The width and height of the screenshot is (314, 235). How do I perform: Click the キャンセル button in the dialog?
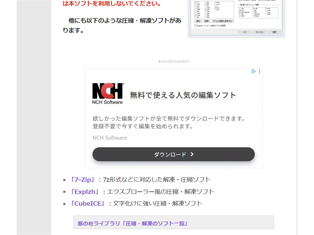click(x=260, y=32)
